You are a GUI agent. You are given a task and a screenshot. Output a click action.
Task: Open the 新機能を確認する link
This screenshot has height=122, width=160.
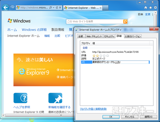(59, 107)
